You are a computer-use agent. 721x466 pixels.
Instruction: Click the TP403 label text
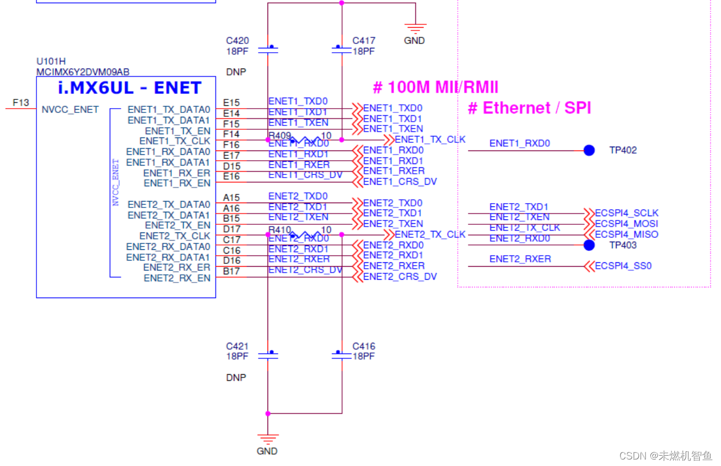[623, 245]
